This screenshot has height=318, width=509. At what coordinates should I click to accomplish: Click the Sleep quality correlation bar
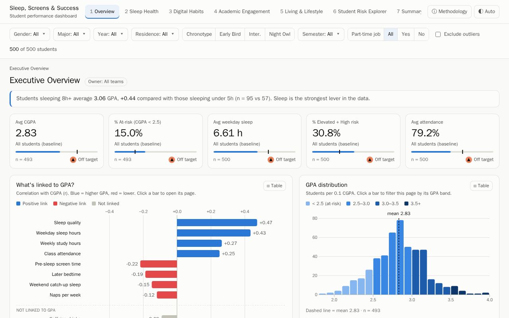[217, 223]
